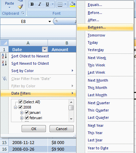Image resolution: width=136 pixels, height=153 pixels.
Task: Expand the januari tree node
Action: 22,113
